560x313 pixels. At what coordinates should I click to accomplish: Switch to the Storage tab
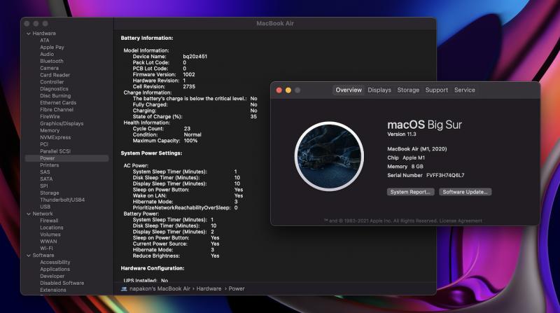[408, 90]
